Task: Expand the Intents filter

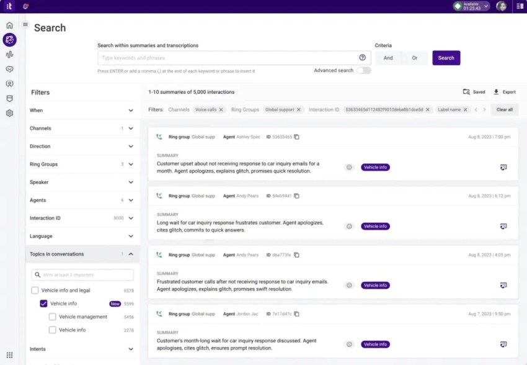Action: [x=82, y=349]
